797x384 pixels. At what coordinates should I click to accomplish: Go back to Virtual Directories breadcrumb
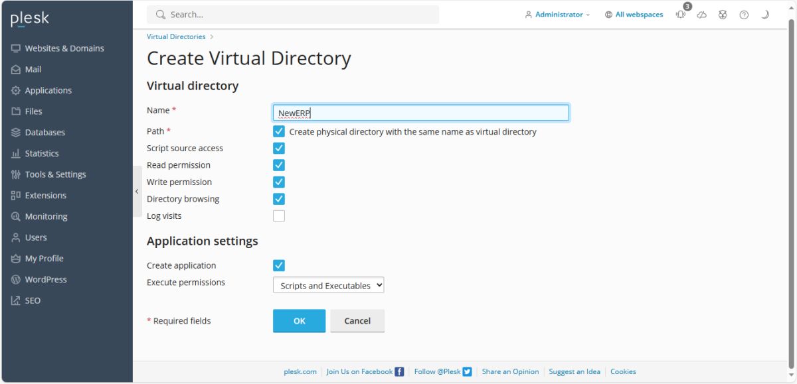tap(176, 36)
